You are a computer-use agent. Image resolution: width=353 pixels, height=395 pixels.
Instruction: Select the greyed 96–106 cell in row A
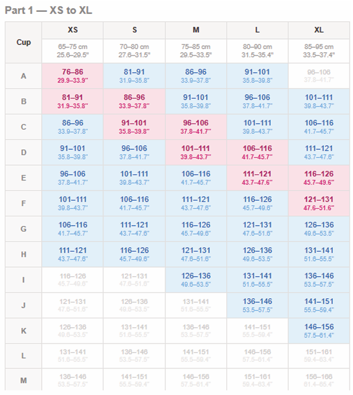click(319, 76)
